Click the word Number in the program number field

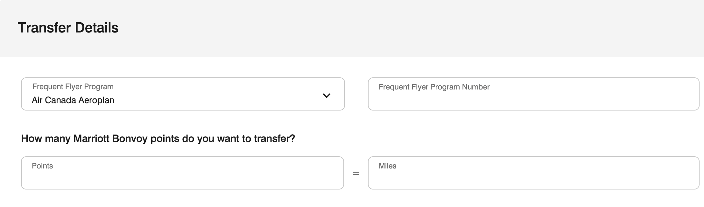click(x=475, y=87)
